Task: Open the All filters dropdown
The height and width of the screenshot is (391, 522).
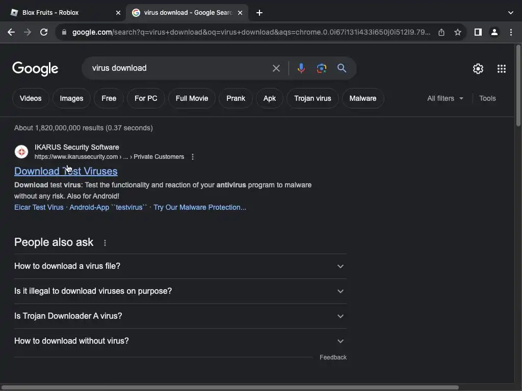Action: tap(446, 98)
